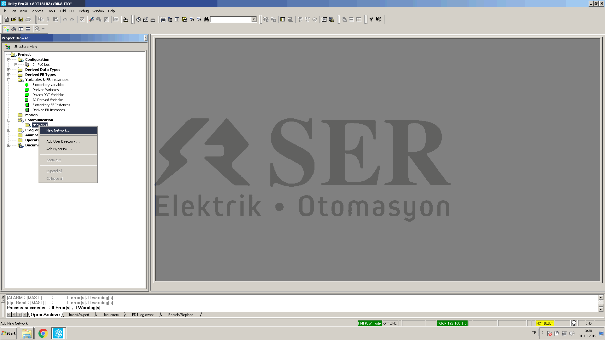Expand the Variables & FB instances node

pyautogui.click(x=9, y=79)
